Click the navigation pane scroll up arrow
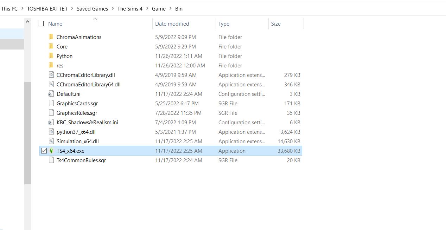The height and width of the screenshot is (230, 446). pos(27,22)
